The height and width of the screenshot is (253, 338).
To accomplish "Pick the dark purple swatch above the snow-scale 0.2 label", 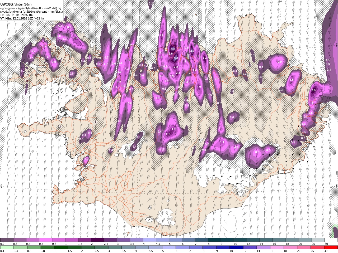I will [x=7, y=240].
